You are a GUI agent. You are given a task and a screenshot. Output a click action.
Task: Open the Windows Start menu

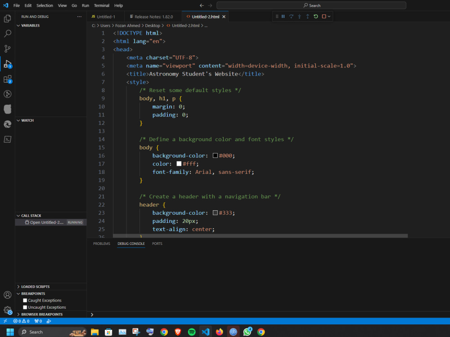tap(10, 332)
